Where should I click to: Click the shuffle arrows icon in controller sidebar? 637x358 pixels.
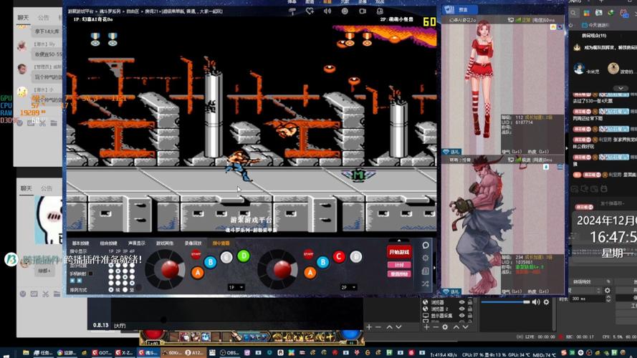(426, 284)
